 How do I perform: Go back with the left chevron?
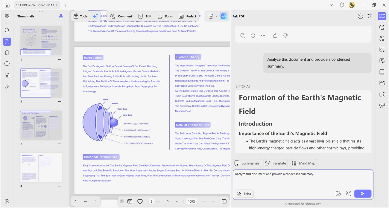click(x=75, y=201)
